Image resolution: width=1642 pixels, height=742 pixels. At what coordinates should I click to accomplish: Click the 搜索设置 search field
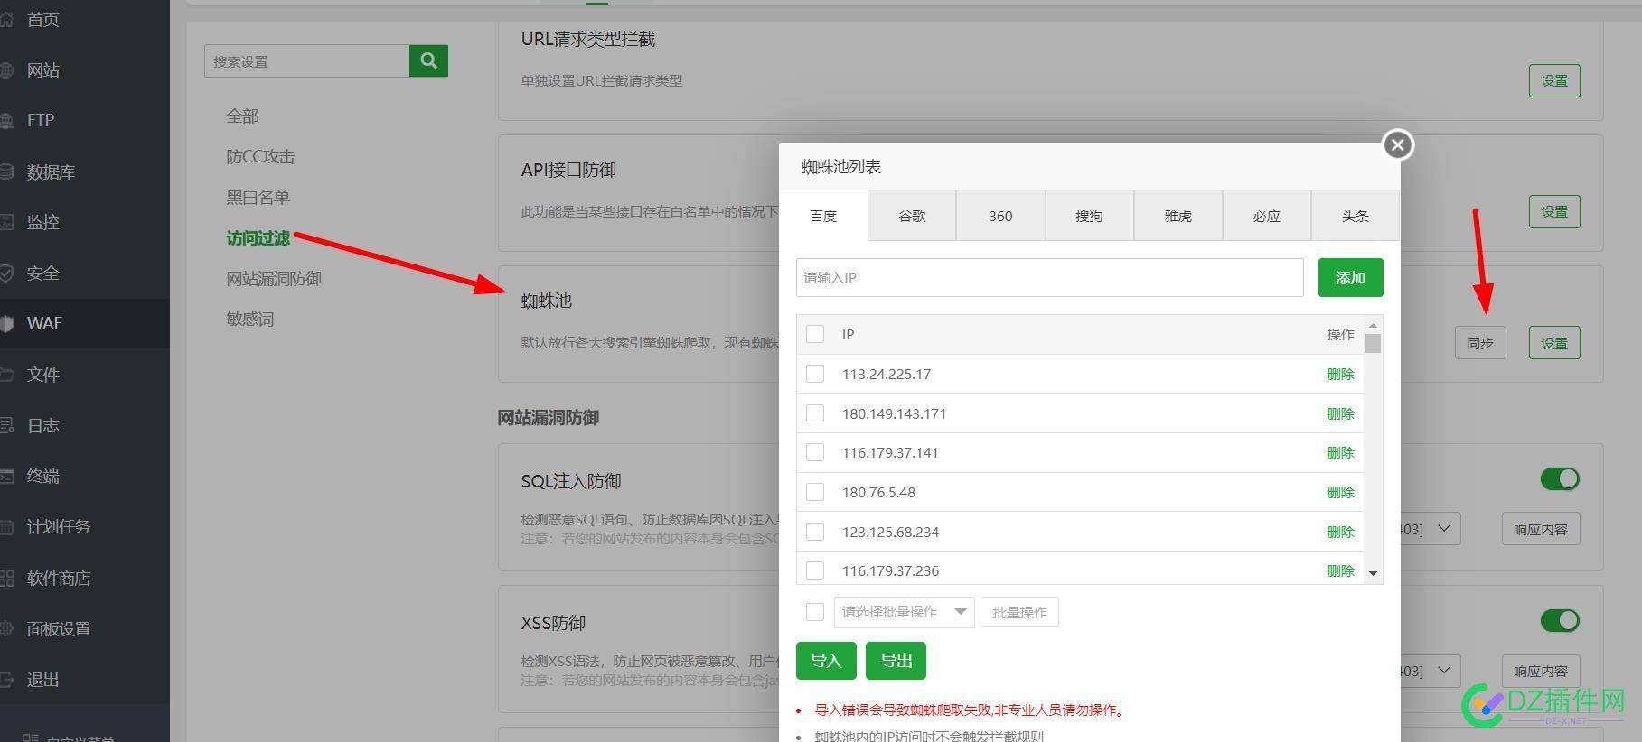306,60
